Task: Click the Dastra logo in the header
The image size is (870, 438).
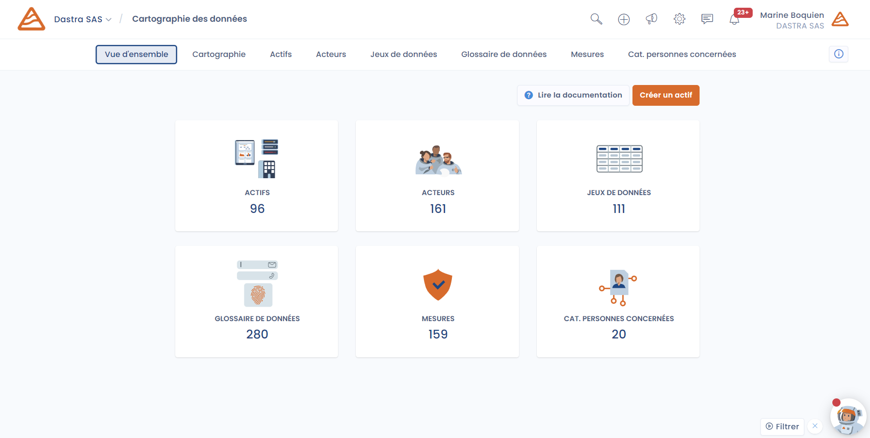Action: pos(31,19)
